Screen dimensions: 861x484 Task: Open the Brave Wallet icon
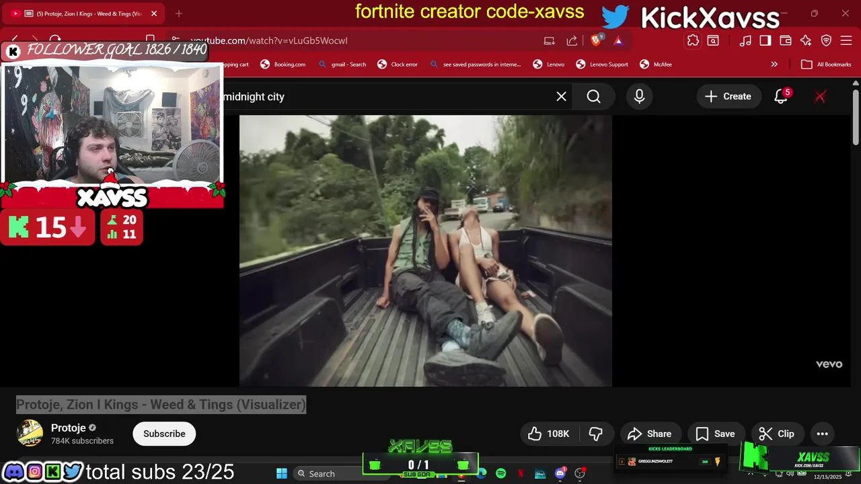(786, 40)
